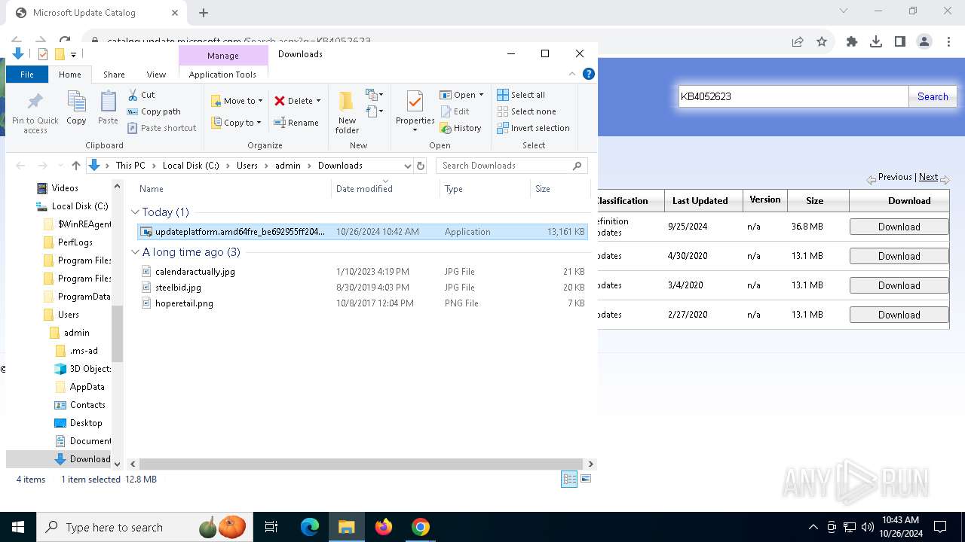Bookmark this page star icon
The width and height of the screenshot is (965, 542).
click(822, 42)
